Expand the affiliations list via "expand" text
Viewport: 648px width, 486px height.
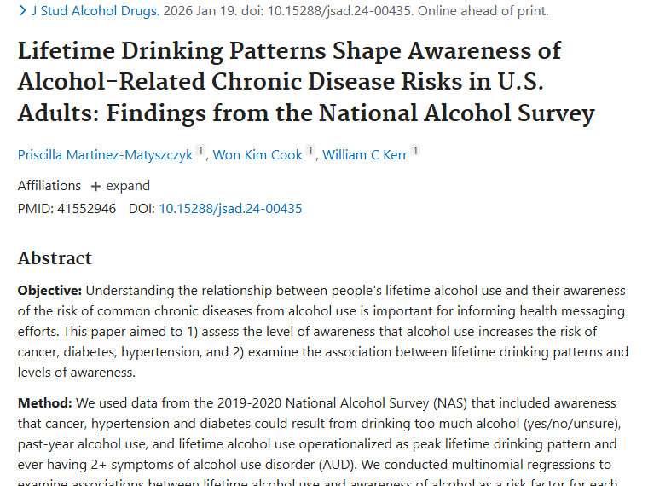(128, 186)
